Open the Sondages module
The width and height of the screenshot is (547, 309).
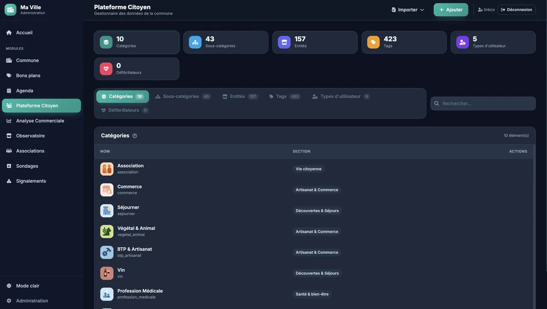point(42,166)
